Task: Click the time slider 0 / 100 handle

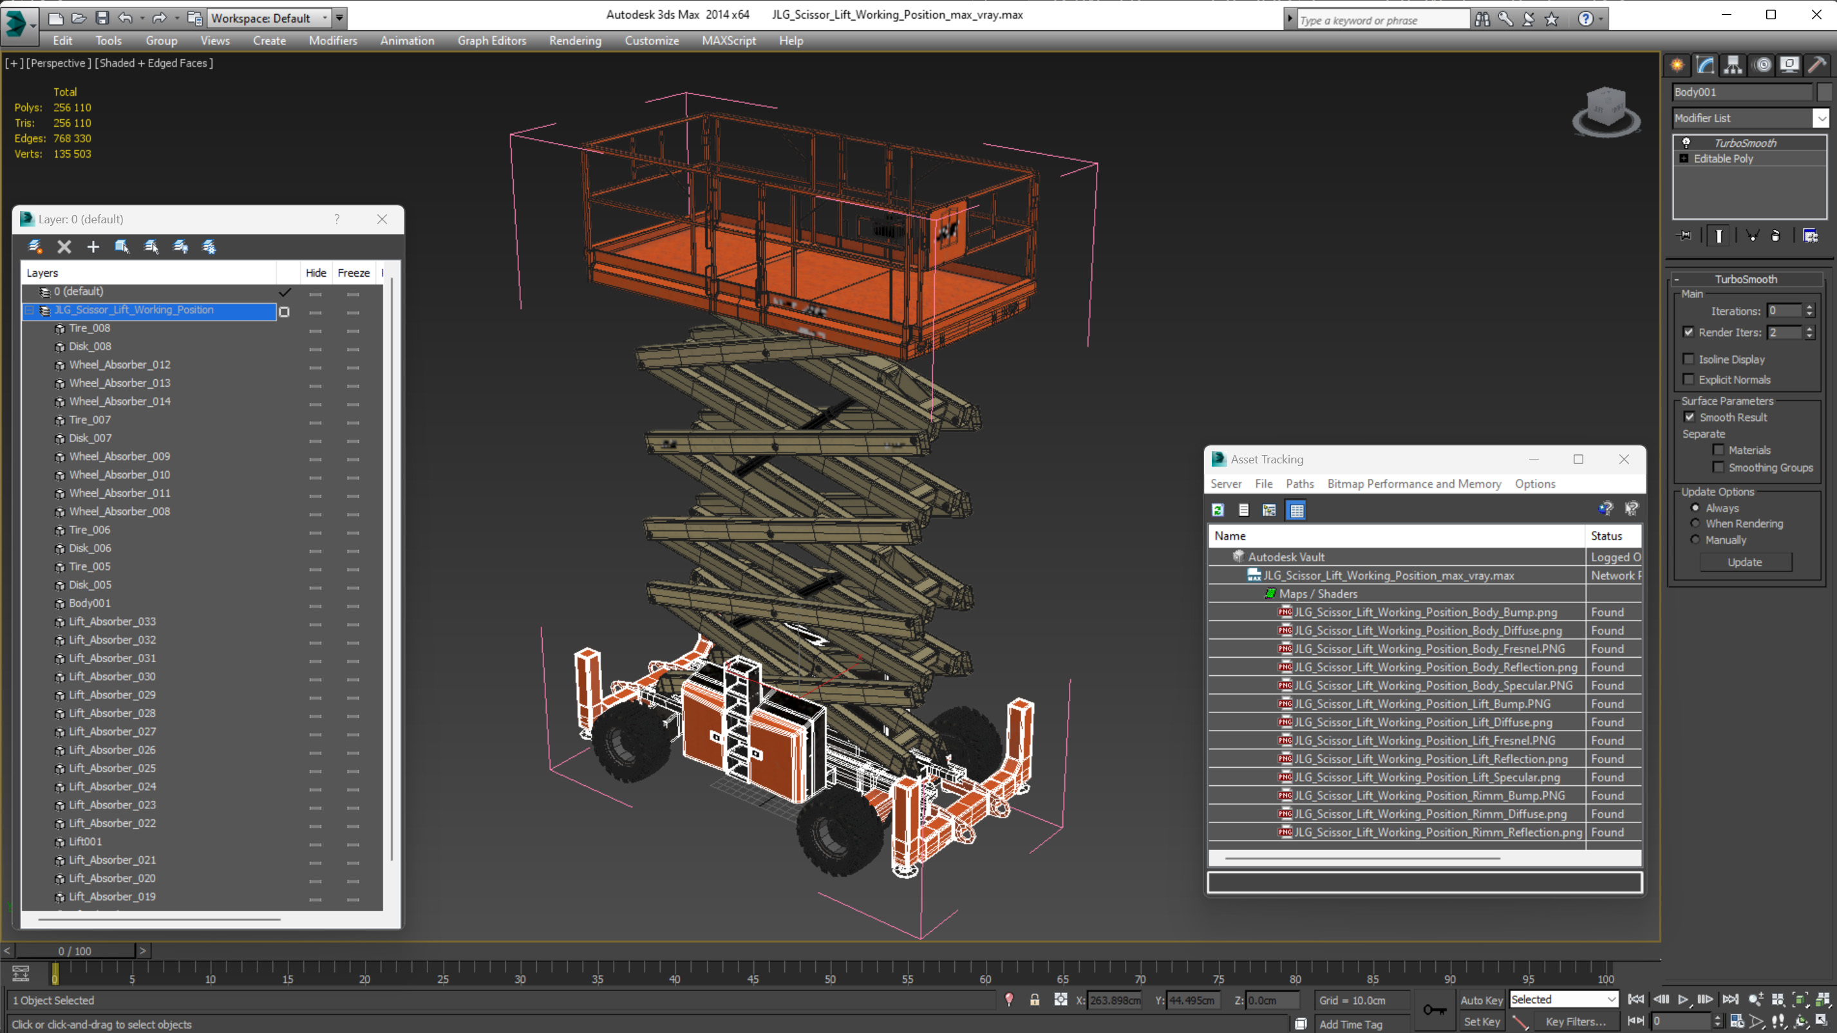Action: [x=75, y=951]
